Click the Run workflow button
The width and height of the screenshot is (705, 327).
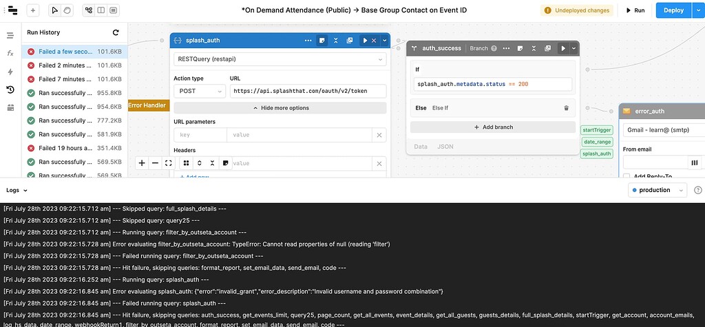click(635, 10)
